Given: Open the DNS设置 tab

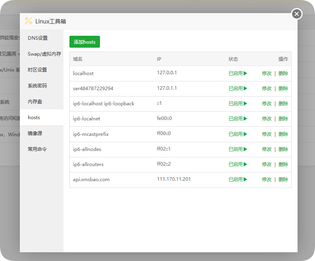Looking at the screenshot, I should click(x=38, y=38).
